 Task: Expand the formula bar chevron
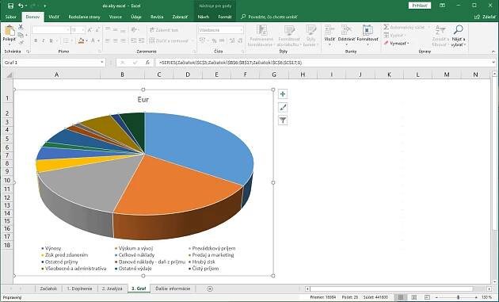493,63
